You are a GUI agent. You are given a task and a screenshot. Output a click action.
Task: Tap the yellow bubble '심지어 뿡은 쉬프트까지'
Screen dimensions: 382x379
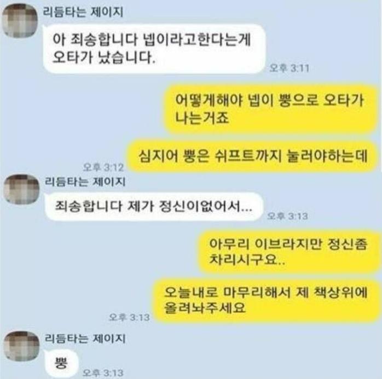pyautogui.click(x=253, y=156)
